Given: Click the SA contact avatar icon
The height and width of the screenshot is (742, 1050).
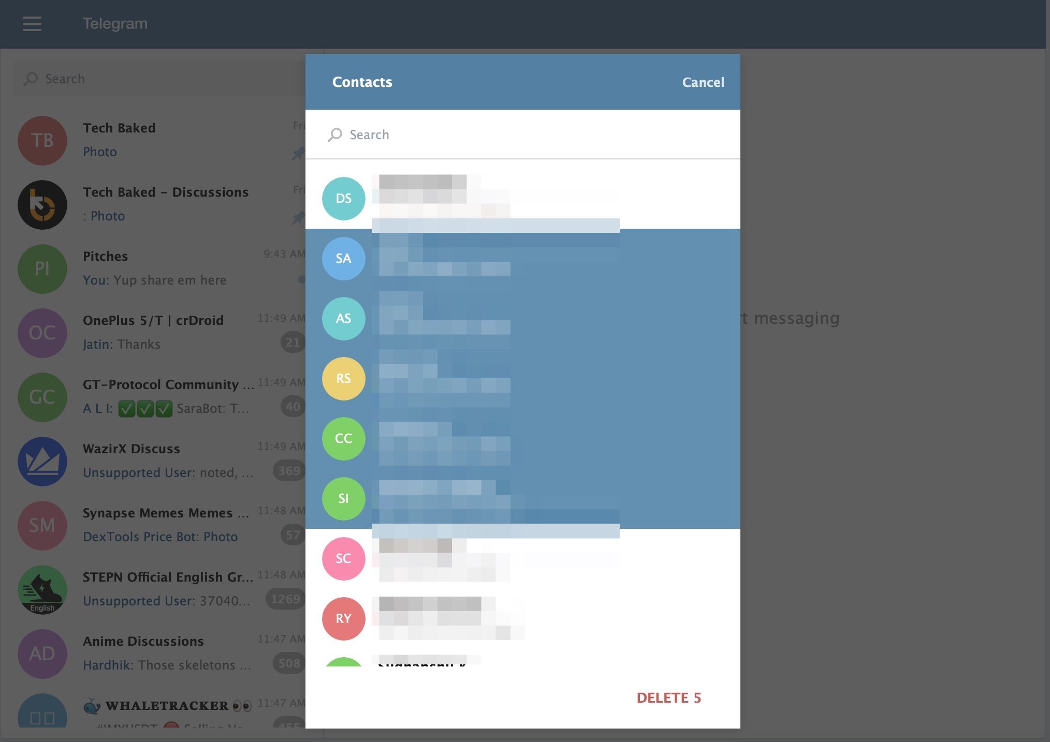Looking at the screenshot, I should [x=343, y=259].
